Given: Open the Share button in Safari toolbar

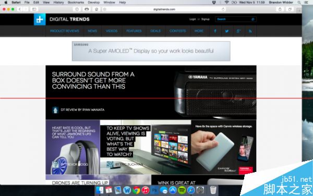Looking at the screenshot, I should pyautogui.click(x=280, y=9).
